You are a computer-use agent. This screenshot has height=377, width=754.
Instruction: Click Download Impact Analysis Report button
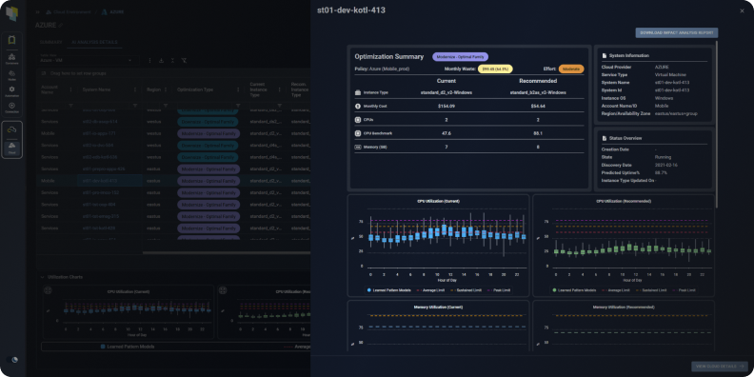tap(677, 32)
